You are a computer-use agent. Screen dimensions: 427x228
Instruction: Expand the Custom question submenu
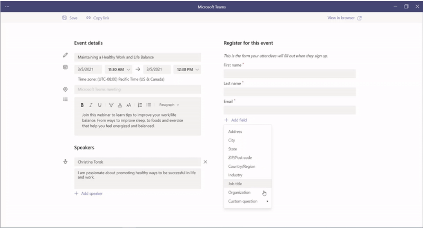click(248, 201)
